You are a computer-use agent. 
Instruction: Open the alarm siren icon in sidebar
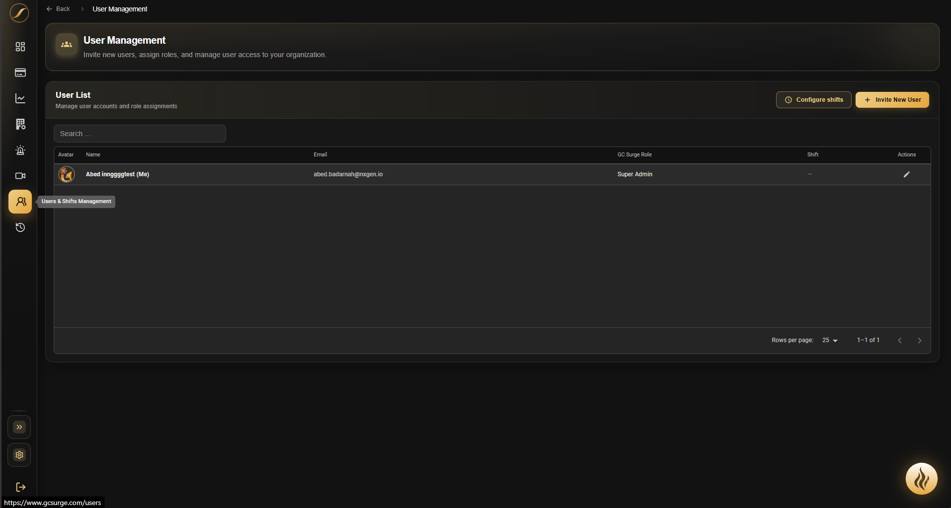pos(20,150)
